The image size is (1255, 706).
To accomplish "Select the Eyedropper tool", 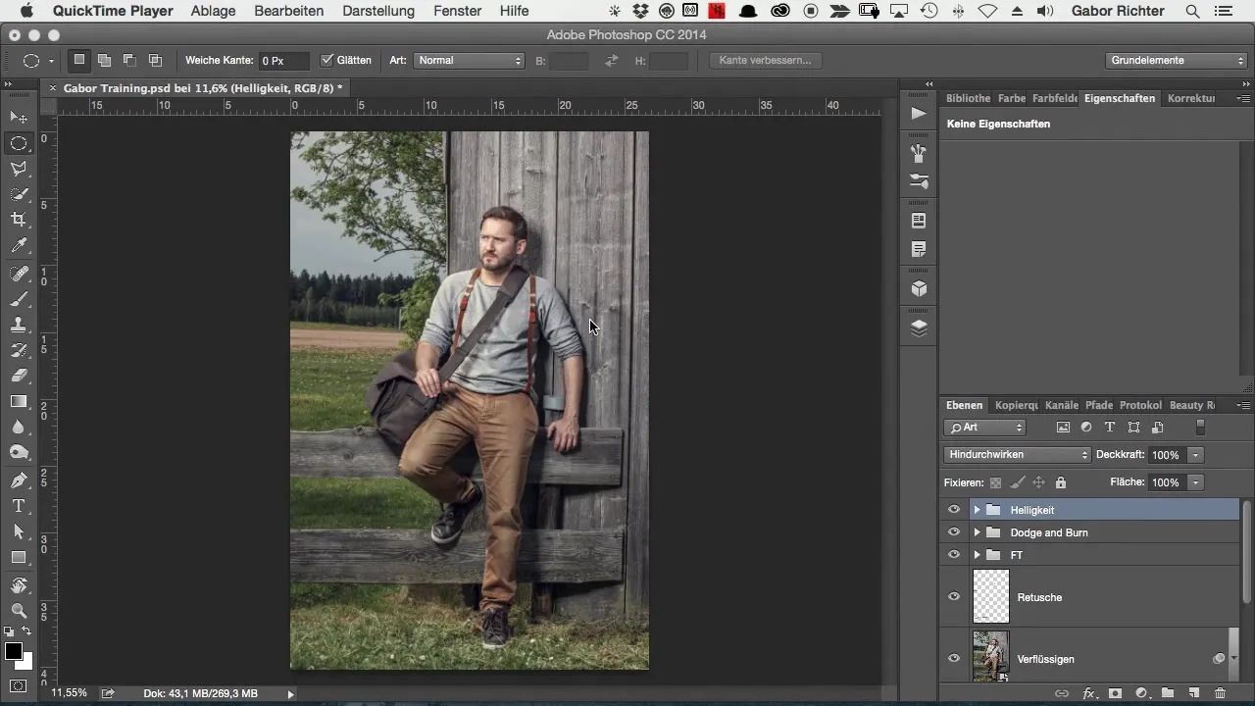I will 19,245.
